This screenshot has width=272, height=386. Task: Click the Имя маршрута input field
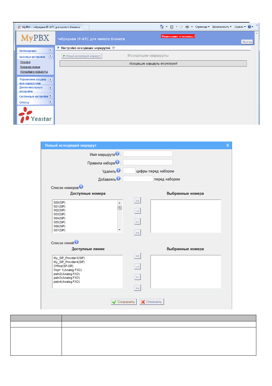[x=148, y=154]
